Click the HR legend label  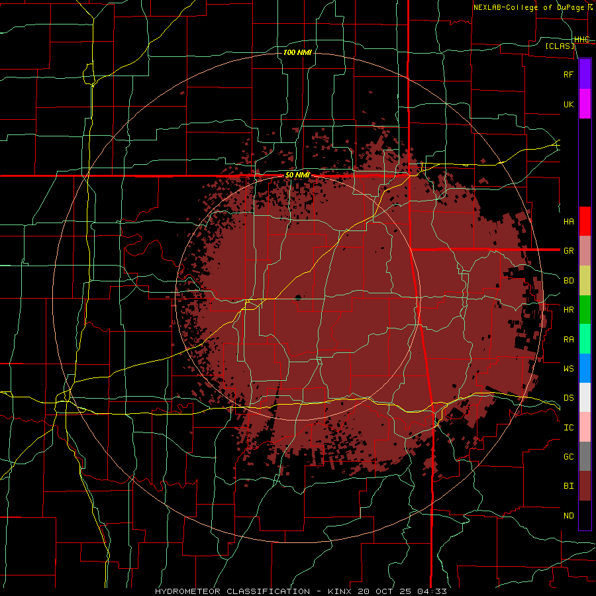point(568,310)
